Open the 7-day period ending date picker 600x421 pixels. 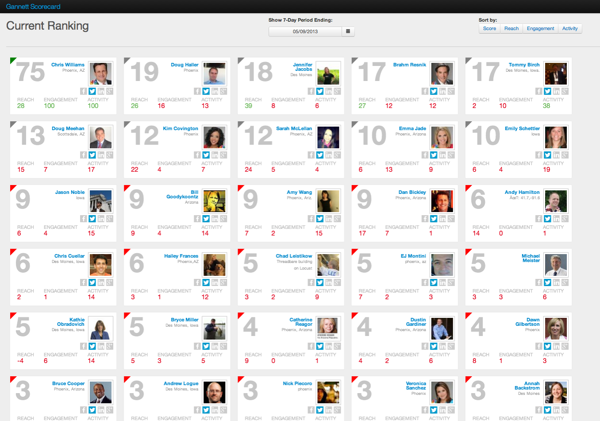pos(305,31)
